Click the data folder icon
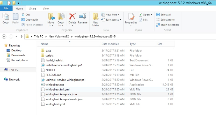216x115 pixels. (x=43, y=50)
